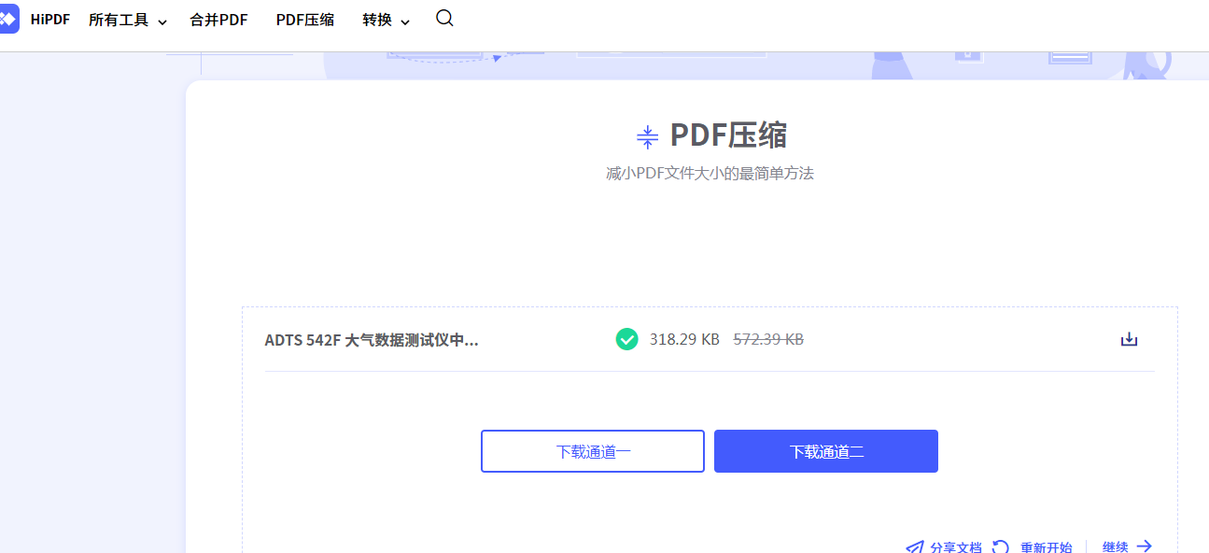This screenshot has height=553, width=1209.
Task: Click the HiPDF logo icon
Action: [10, 19]
